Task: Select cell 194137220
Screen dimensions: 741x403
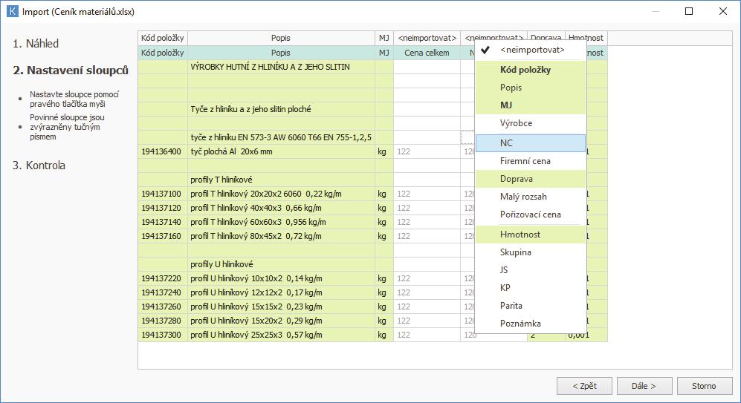Action: coord(163,278)
